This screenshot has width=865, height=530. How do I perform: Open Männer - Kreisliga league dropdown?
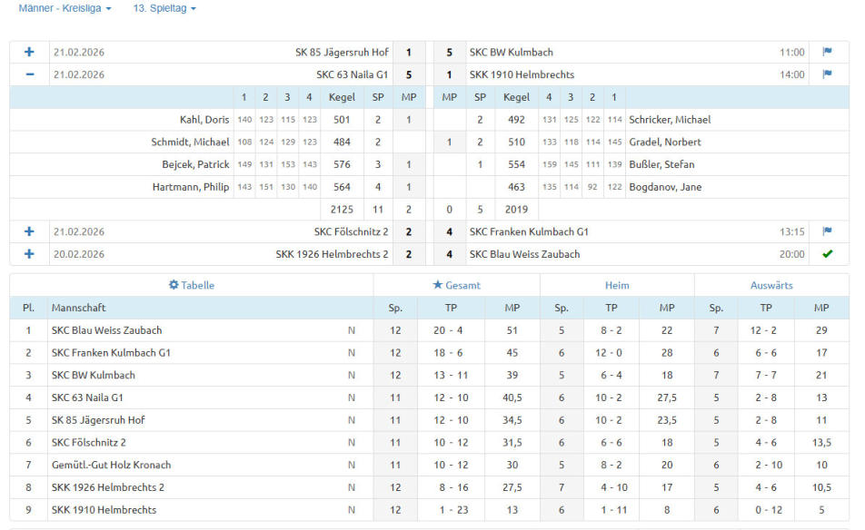pyautogui.click(x=65, y=8)
